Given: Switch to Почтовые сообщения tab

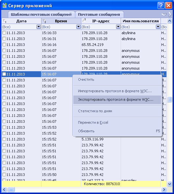Looking at the screenshot, I should pyautogui.click(x=99, y=14).
